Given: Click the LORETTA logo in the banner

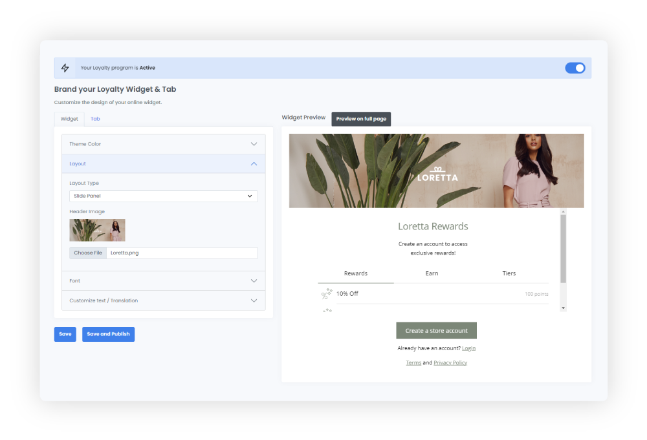Looking at the screenshot, I should pyautogui.click(x=437, y=174).
